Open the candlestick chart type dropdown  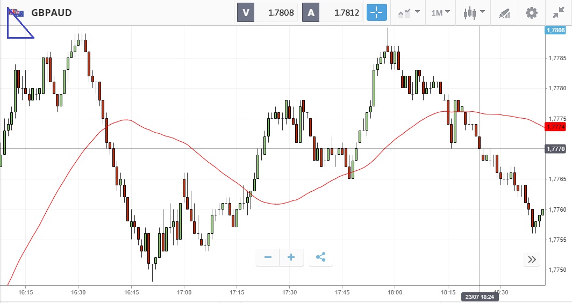coord(474,12)
